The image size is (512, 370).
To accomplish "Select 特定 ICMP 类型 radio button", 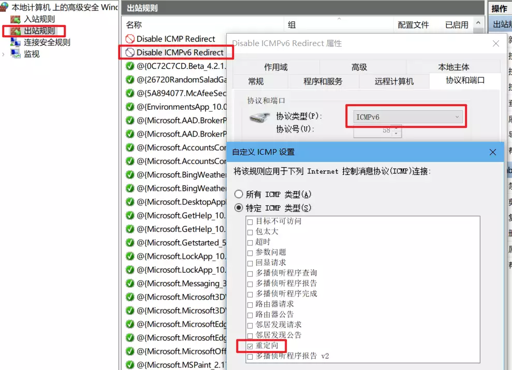I will pyautogui.click(x=239, y=208).
